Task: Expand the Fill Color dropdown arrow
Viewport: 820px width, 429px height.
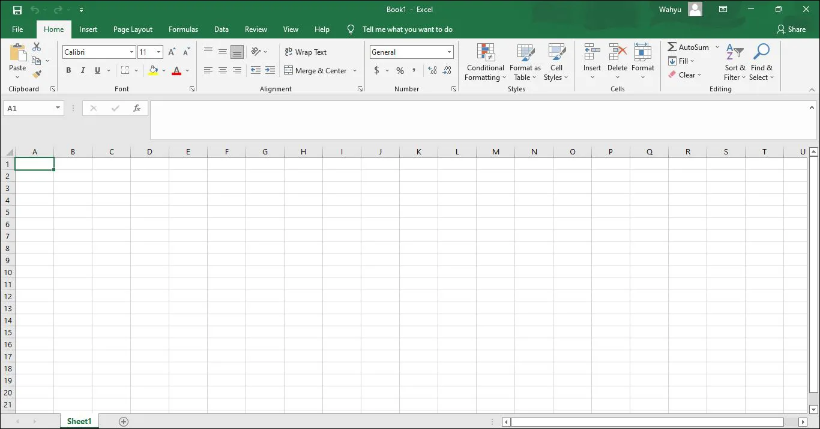Action: (x=164, y=70)
